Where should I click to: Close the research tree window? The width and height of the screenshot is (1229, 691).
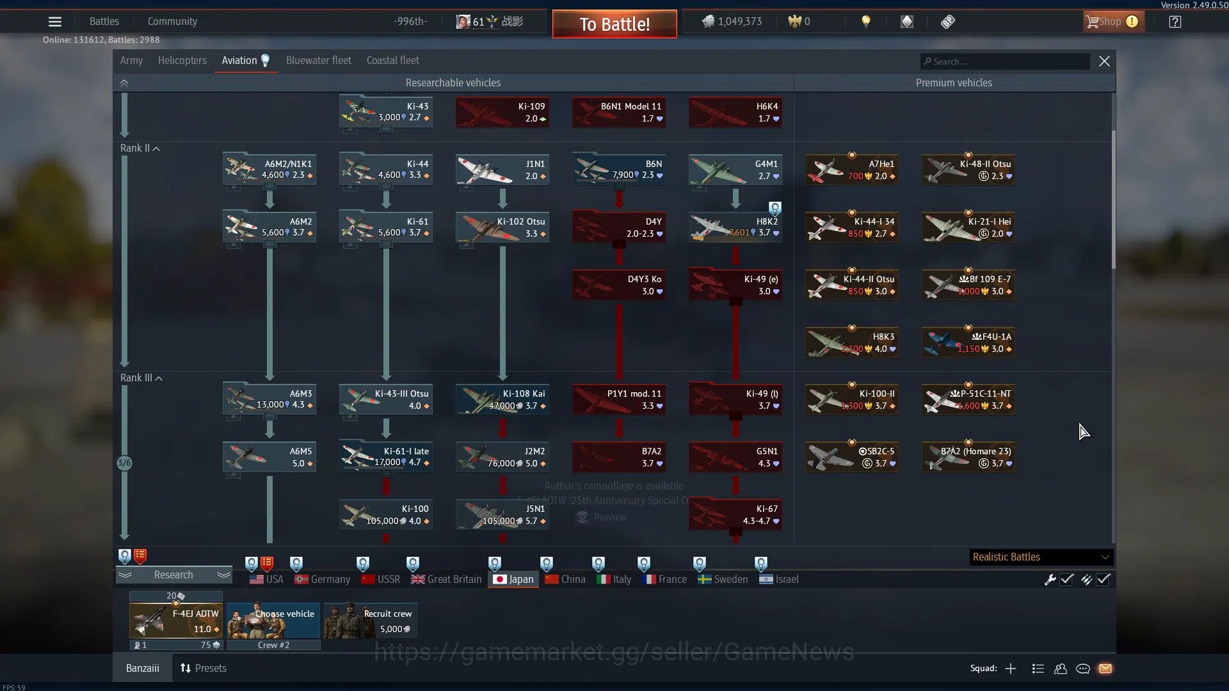click(x=1104, y=61)
